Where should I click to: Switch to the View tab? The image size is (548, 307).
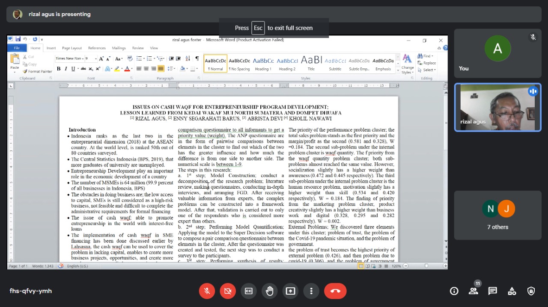(x=154, y=48)
